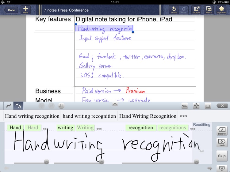The height and width of the screenshot is (172, 230).
Task: Click the Redo icon in top toolbar
Action: (183, 10)
